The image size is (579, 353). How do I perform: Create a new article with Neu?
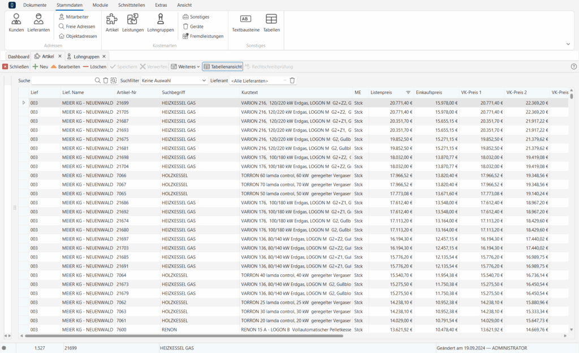tap(40, 67)
